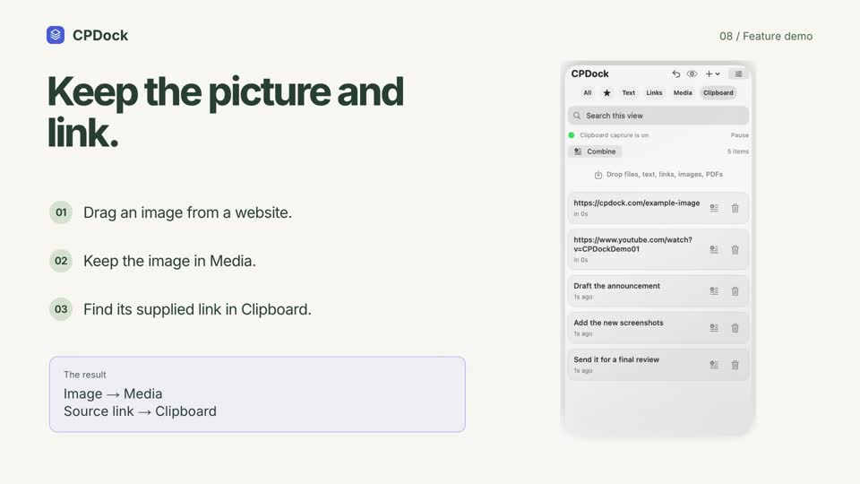Viewport: 860px width, 484px height.
Task: Delete the Send it for a final review item
Action: [x=735, y=365]
